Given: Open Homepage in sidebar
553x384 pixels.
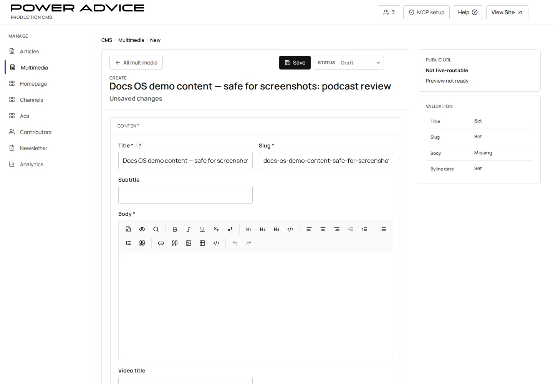Looking at the screenshot, I should pyautogui.click(x=44, y=84).
